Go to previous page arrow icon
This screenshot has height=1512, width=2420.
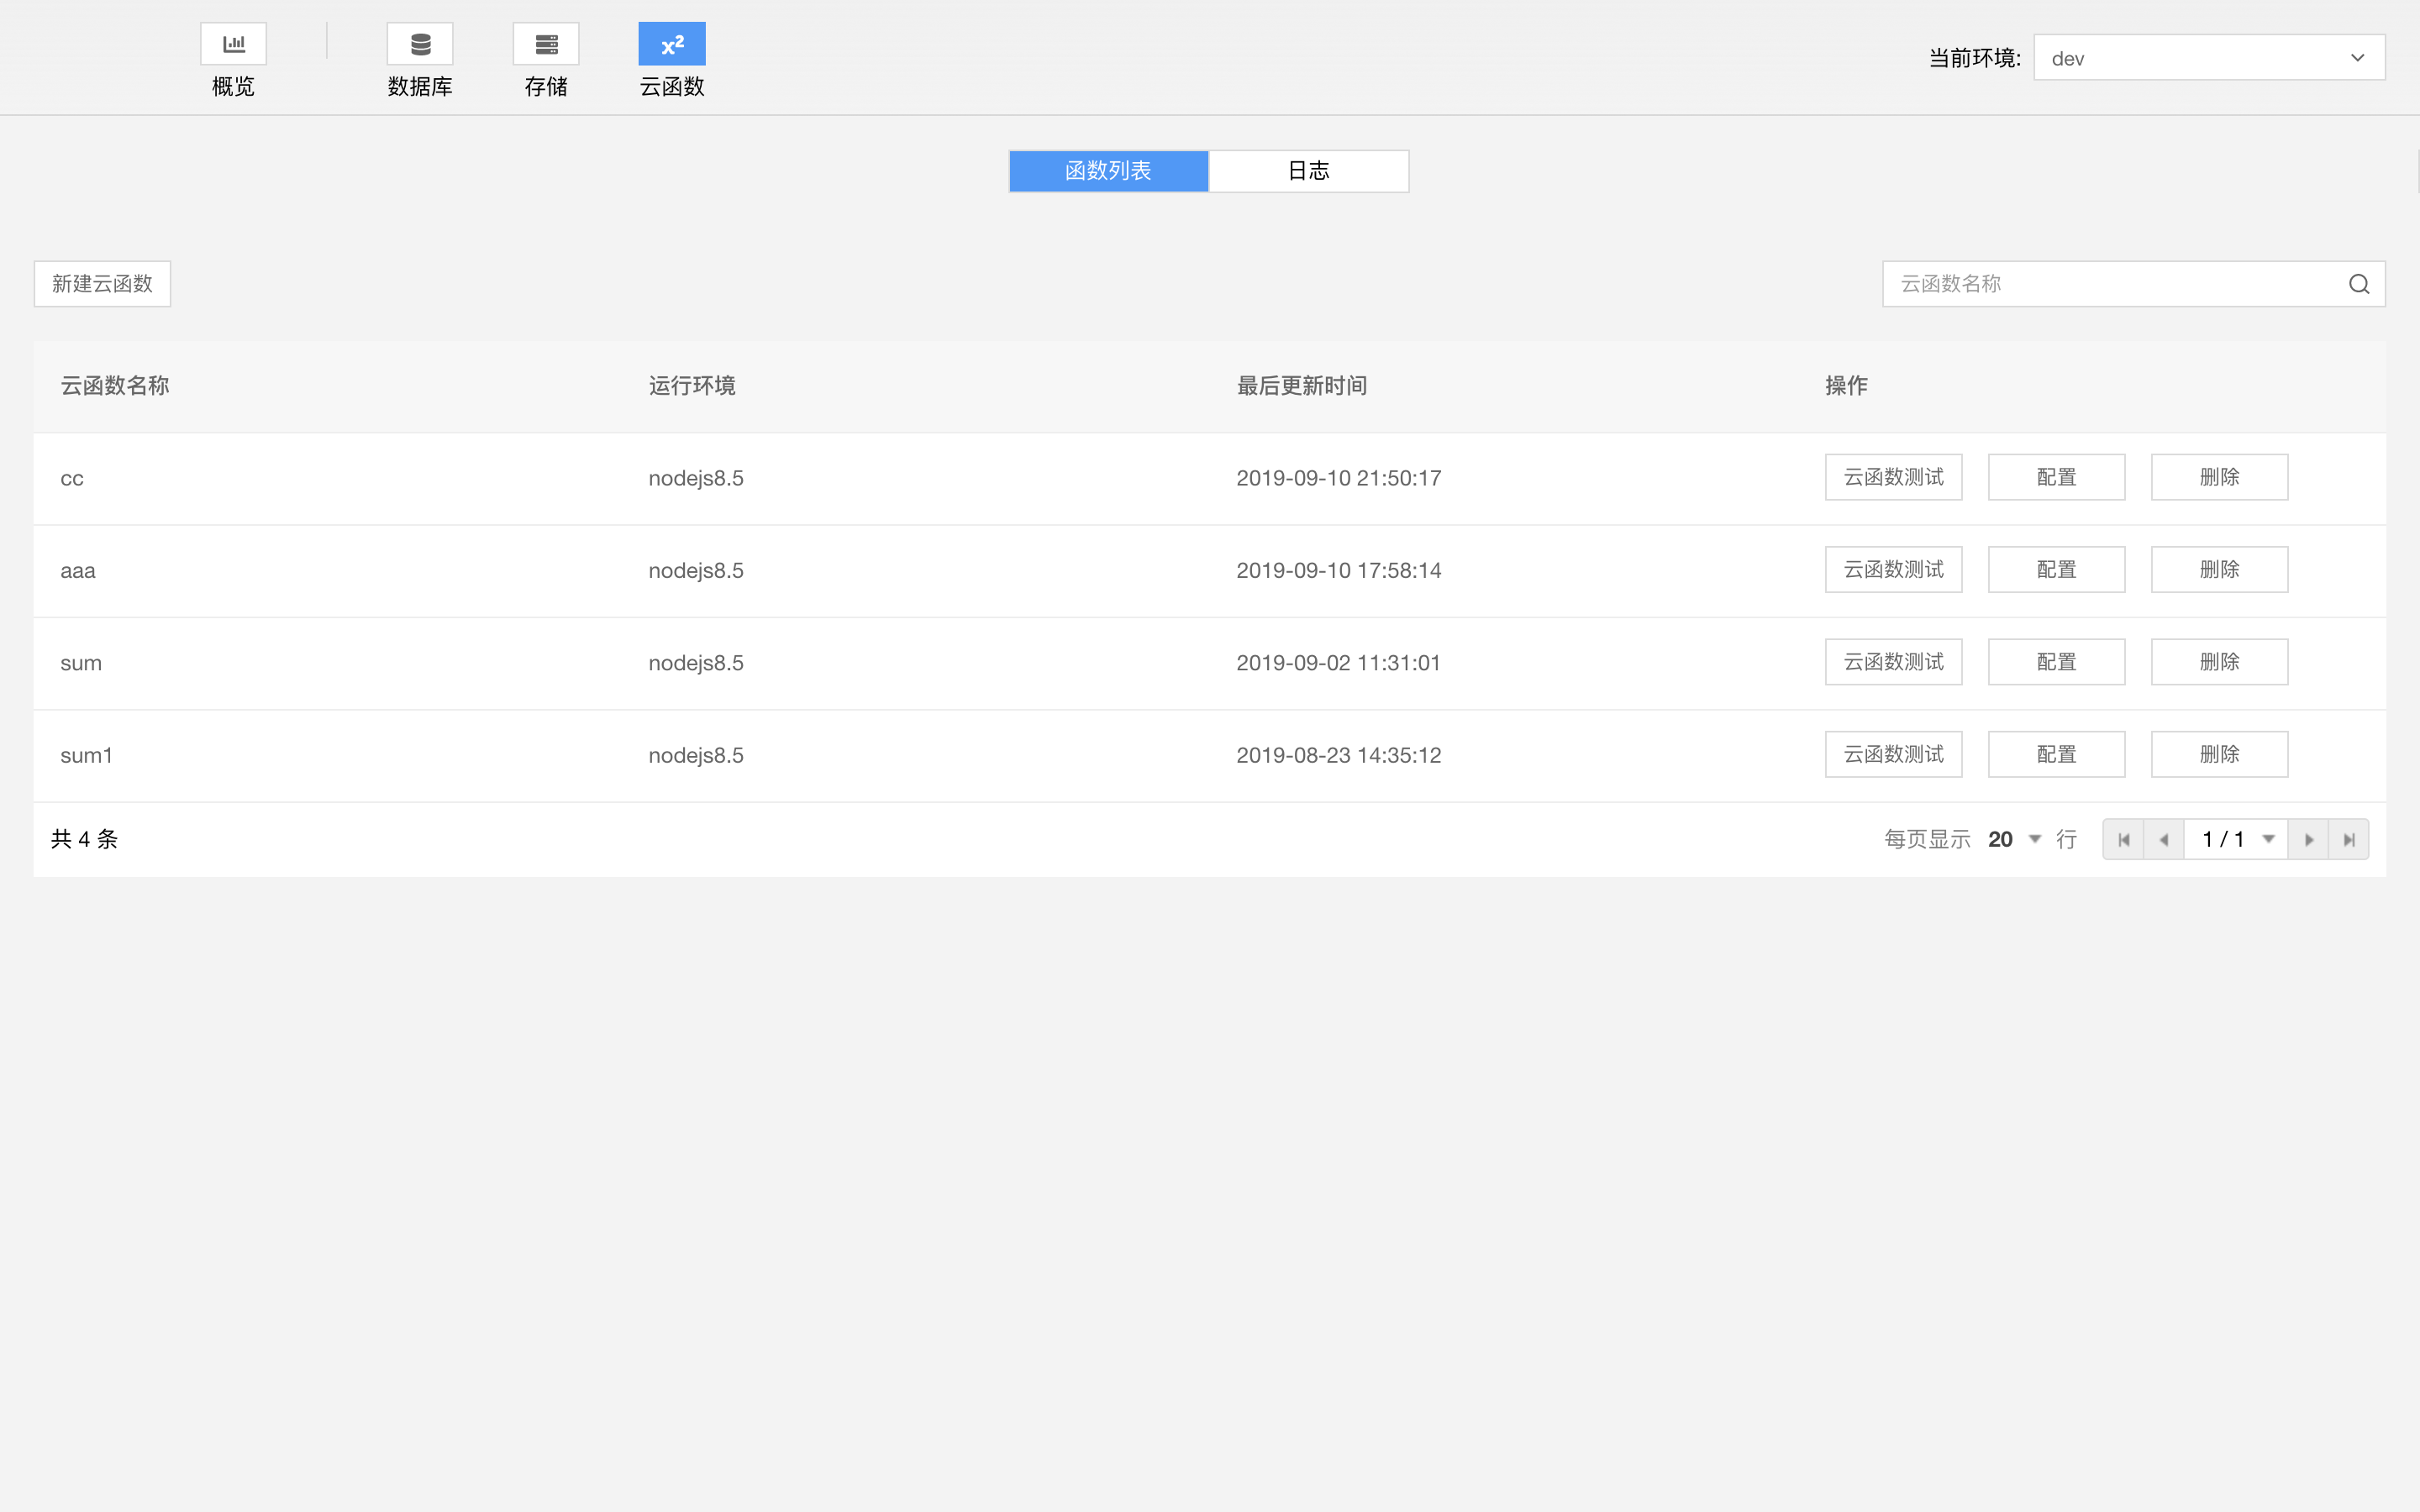click(2164, 840)
